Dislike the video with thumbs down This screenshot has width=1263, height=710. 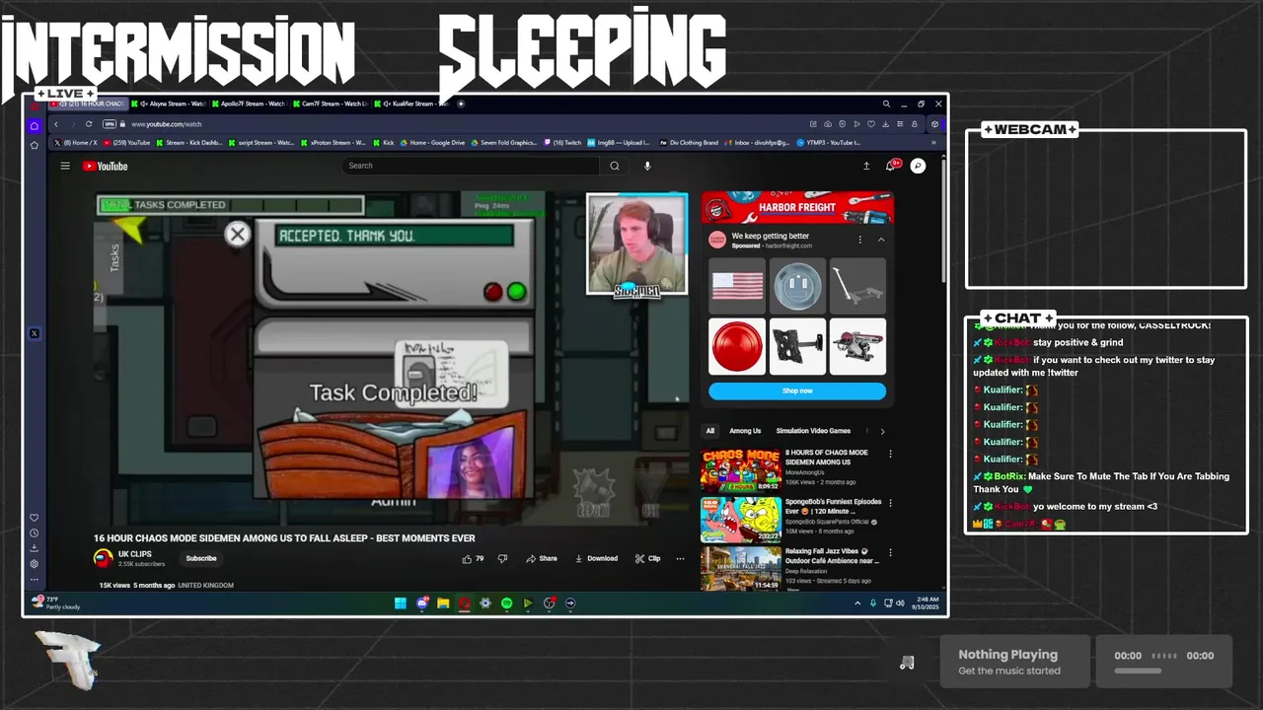point(502,558)
